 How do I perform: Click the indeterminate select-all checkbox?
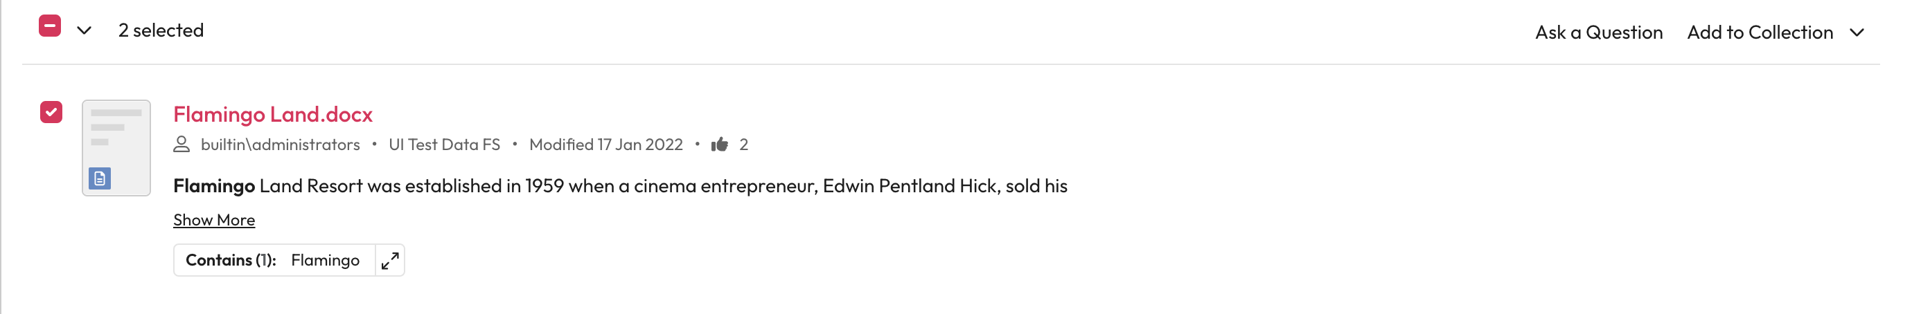[x=50, y=26]
